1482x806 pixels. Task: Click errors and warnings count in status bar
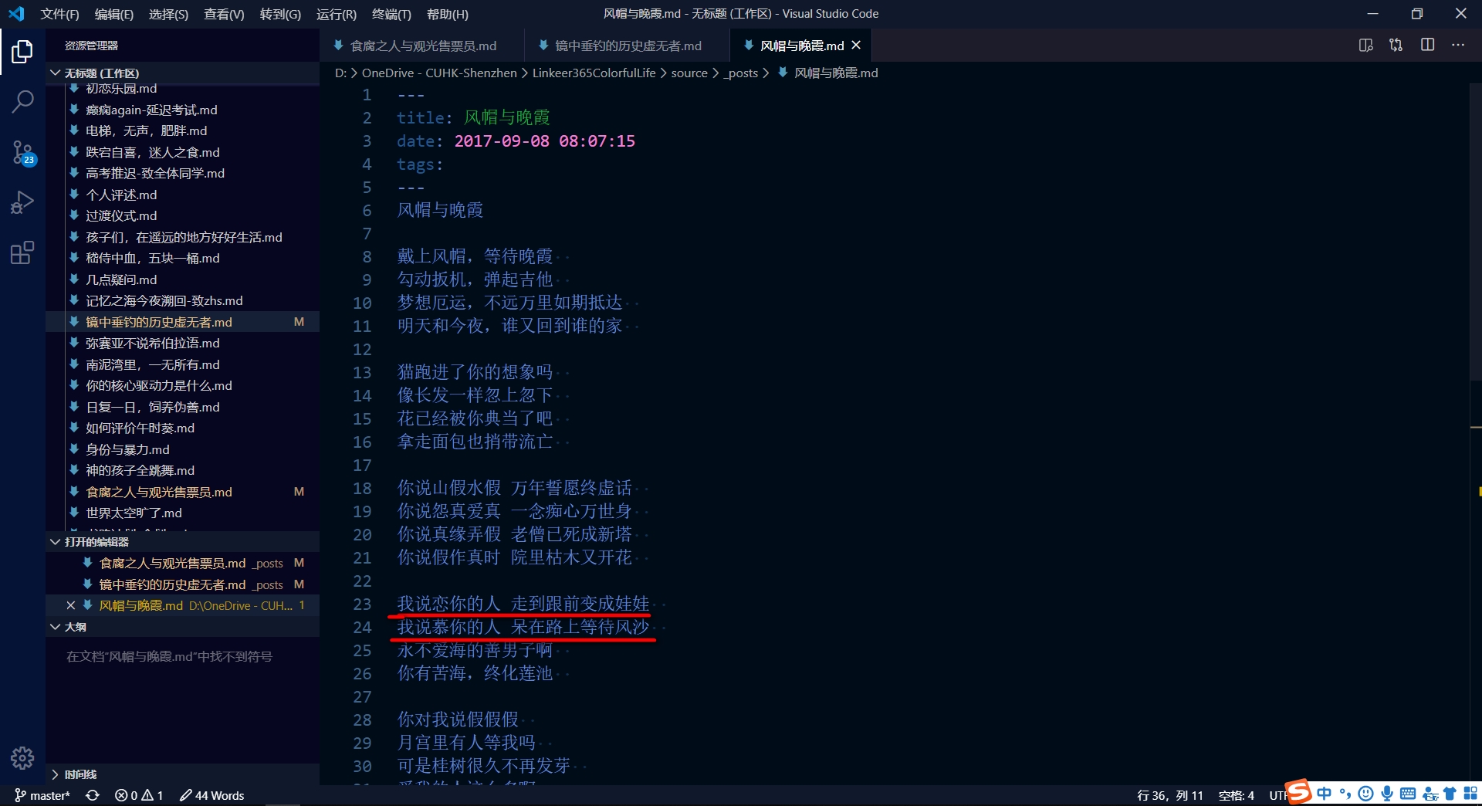tap(139, 795)
